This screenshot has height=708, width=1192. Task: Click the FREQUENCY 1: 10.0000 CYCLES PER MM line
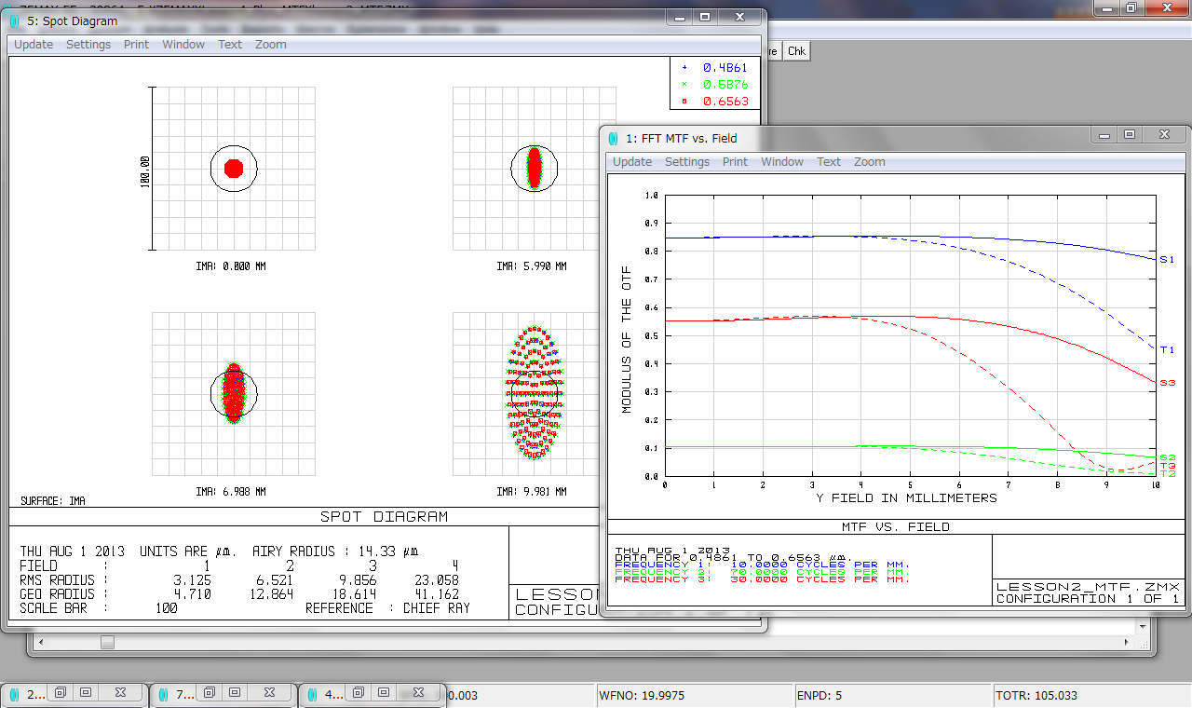[x=763, y=565]
